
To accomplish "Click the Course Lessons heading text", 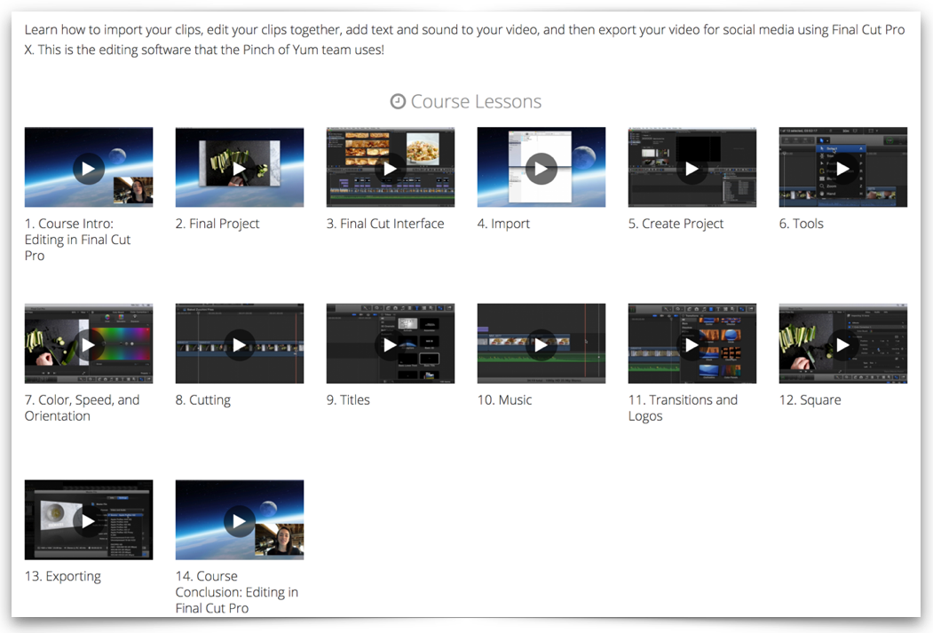I will [476, 102].
